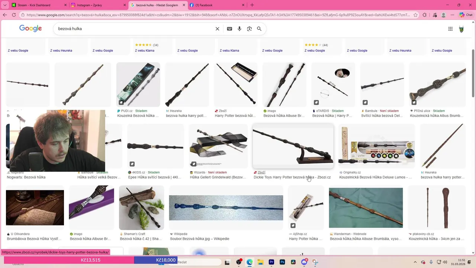Show hidden system tray icons chevron
The height and width of the screenshot is (268, 476).
[x=415, y=262]
